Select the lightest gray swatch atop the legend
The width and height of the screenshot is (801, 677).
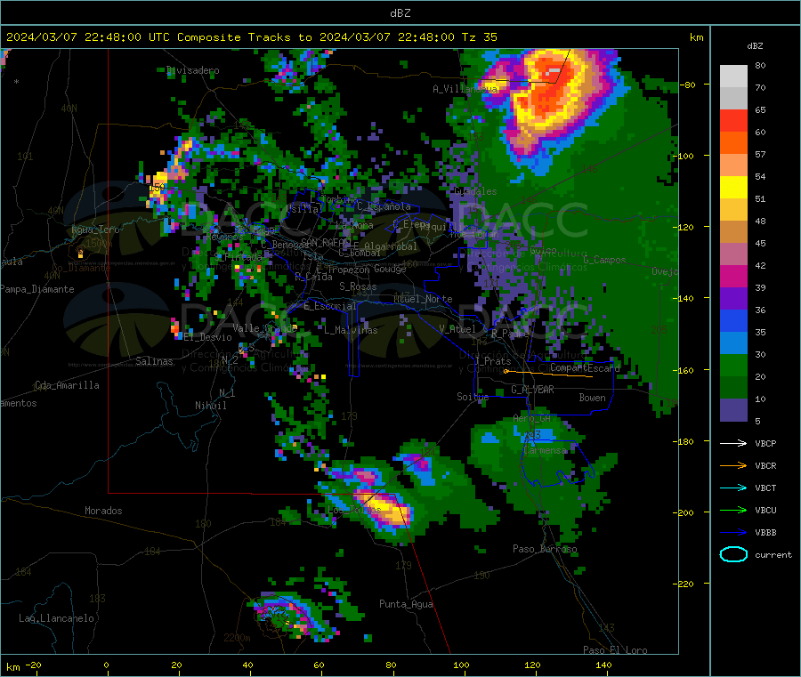coord(733,77)
